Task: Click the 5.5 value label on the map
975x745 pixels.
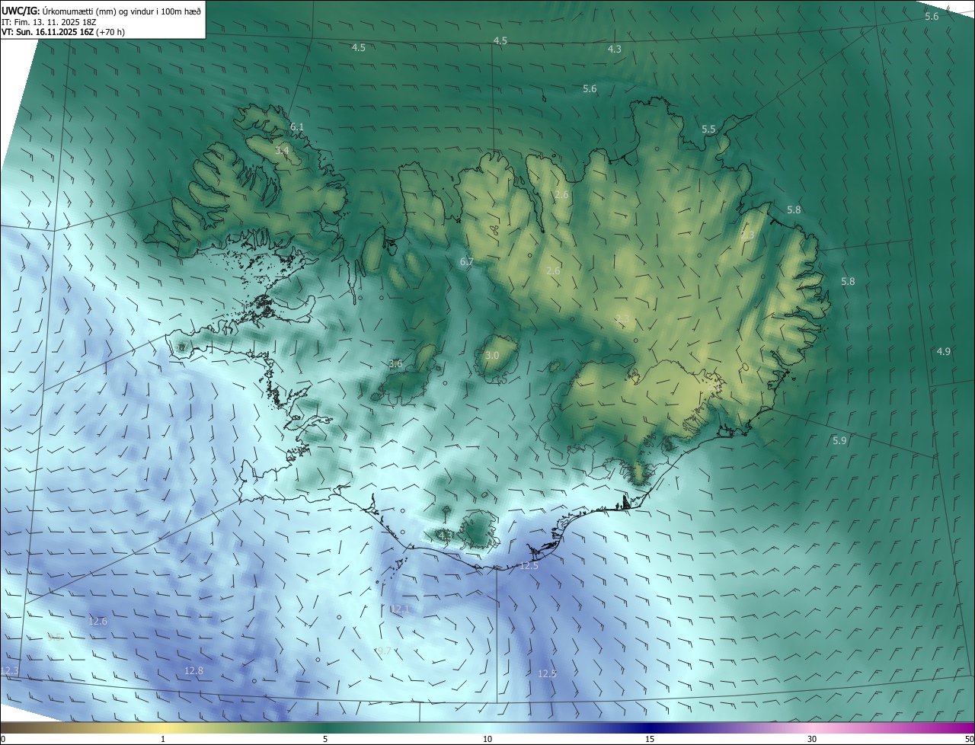Action: click(x=708, y=129)
